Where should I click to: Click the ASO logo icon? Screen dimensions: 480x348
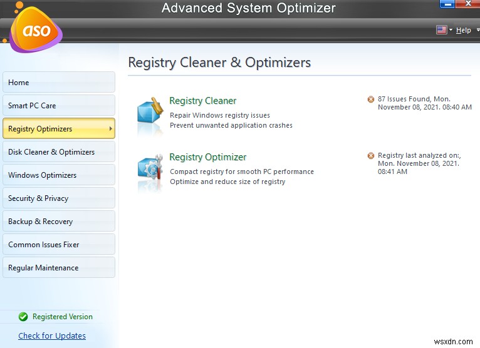click(x=36, y=29)
